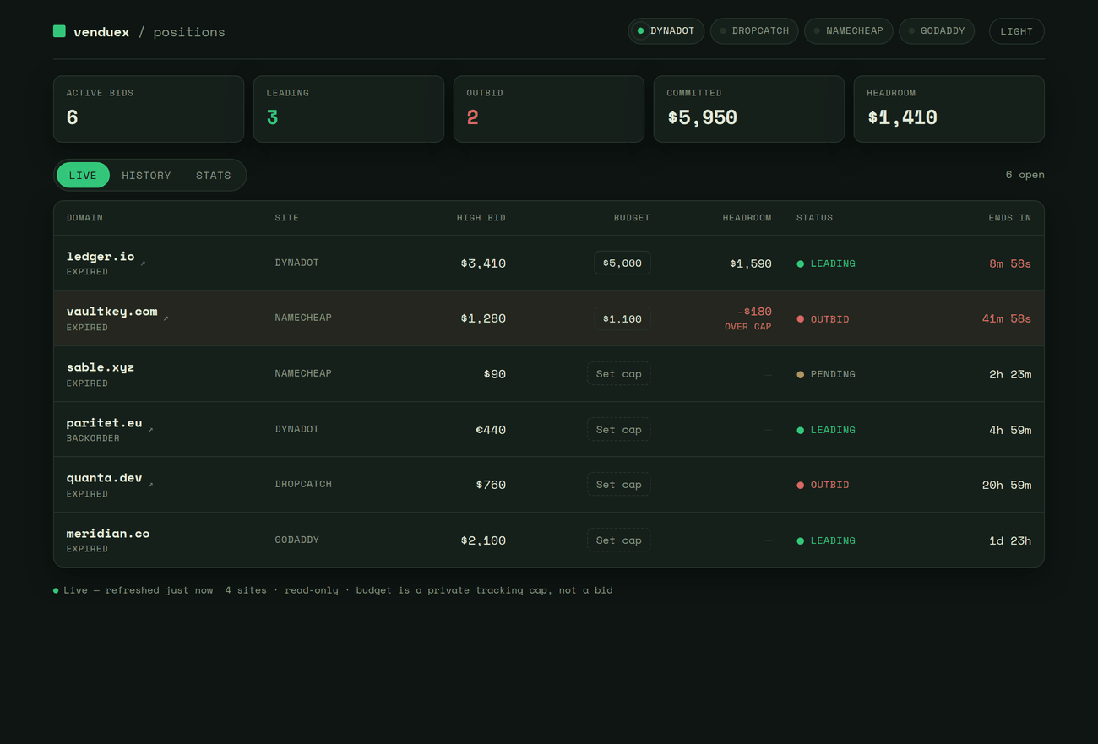This screenshot has height=744, width=1098.
Task: Click green status dot in ledger.io row
Action: [800, 263]
